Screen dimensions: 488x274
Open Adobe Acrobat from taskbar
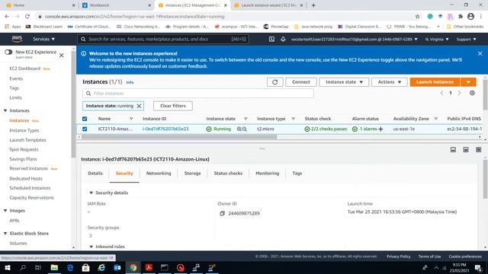click(149, 267)
